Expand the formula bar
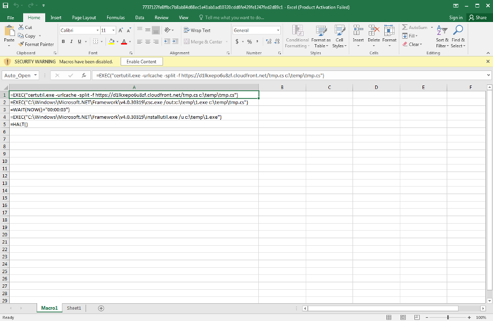 coord(488,75)
